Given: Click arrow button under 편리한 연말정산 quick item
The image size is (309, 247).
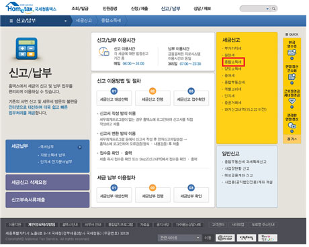Looking at the screenshot, I should click(292, 132).
